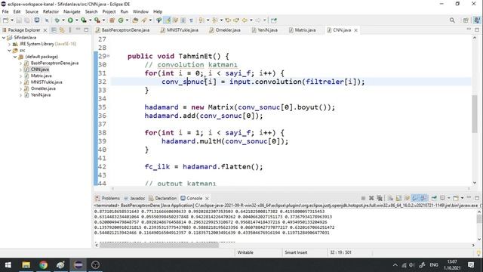Close the CNN.java editor tab
The image size is (483, 272).
coord(355,30)
